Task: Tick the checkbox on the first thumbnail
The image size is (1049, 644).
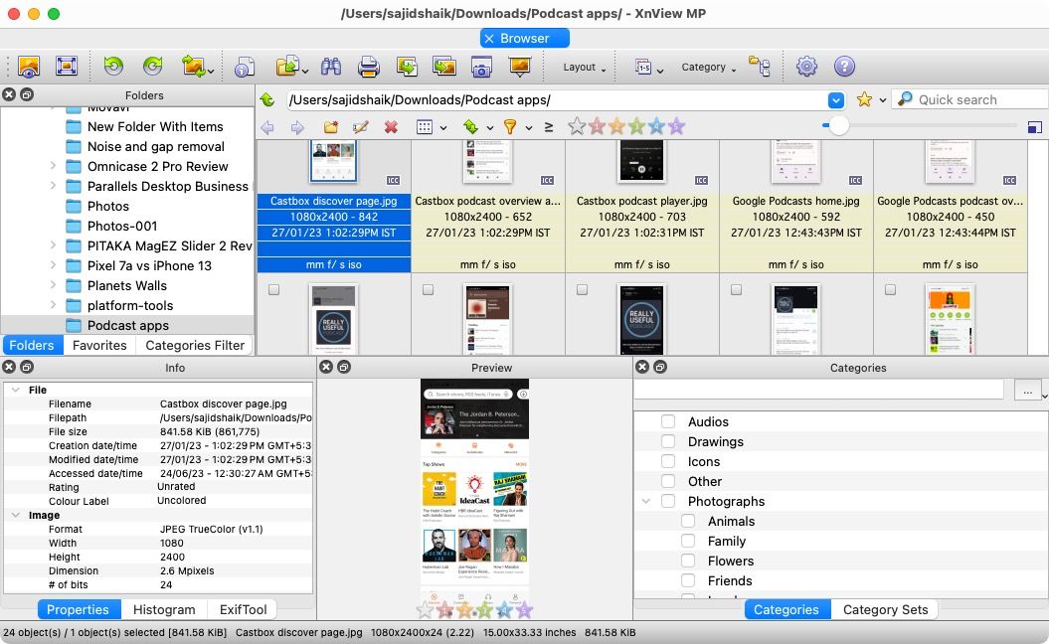Action: pyautogui.click(x=275, y=289)
